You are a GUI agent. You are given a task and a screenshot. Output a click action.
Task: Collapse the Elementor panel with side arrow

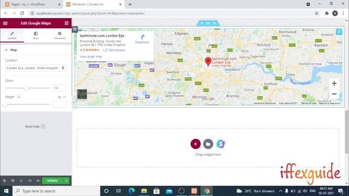tap(74, 102)
